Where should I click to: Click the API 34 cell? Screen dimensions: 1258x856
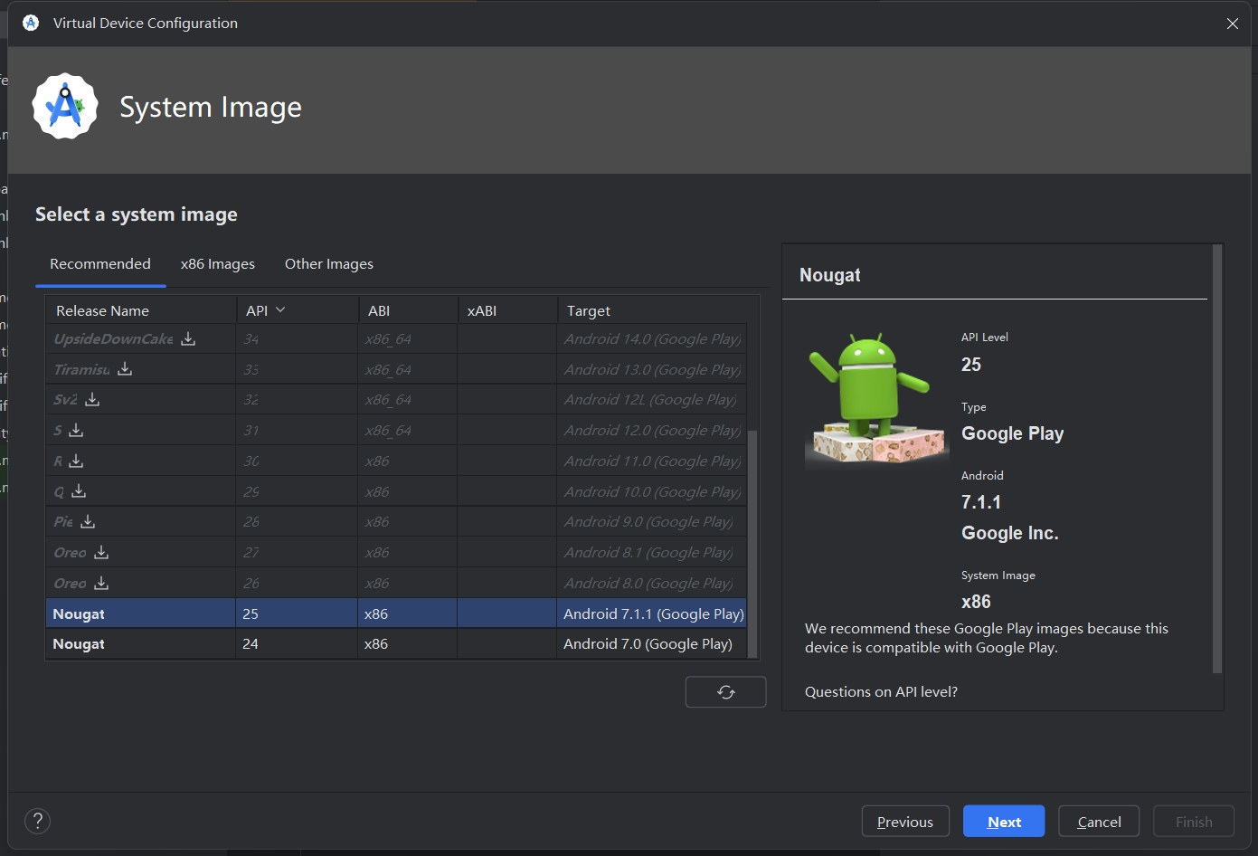pyautogui.click(x=297, y=338)
